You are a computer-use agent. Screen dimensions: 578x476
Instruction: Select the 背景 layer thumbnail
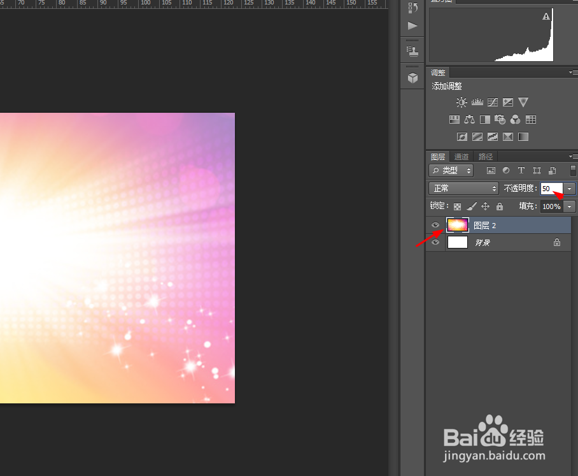(x=458, y=242)
